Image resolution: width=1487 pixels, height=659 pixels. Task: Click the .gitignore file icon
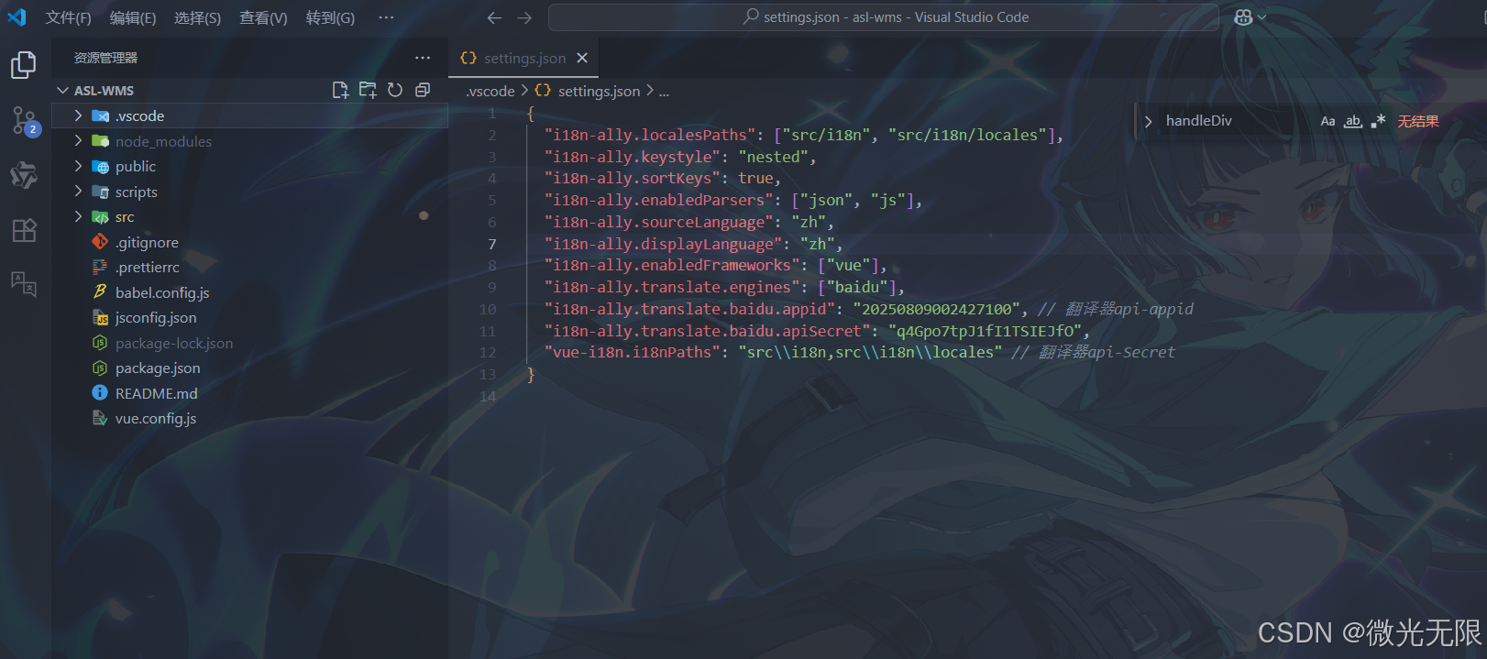(x=100, y=242)
